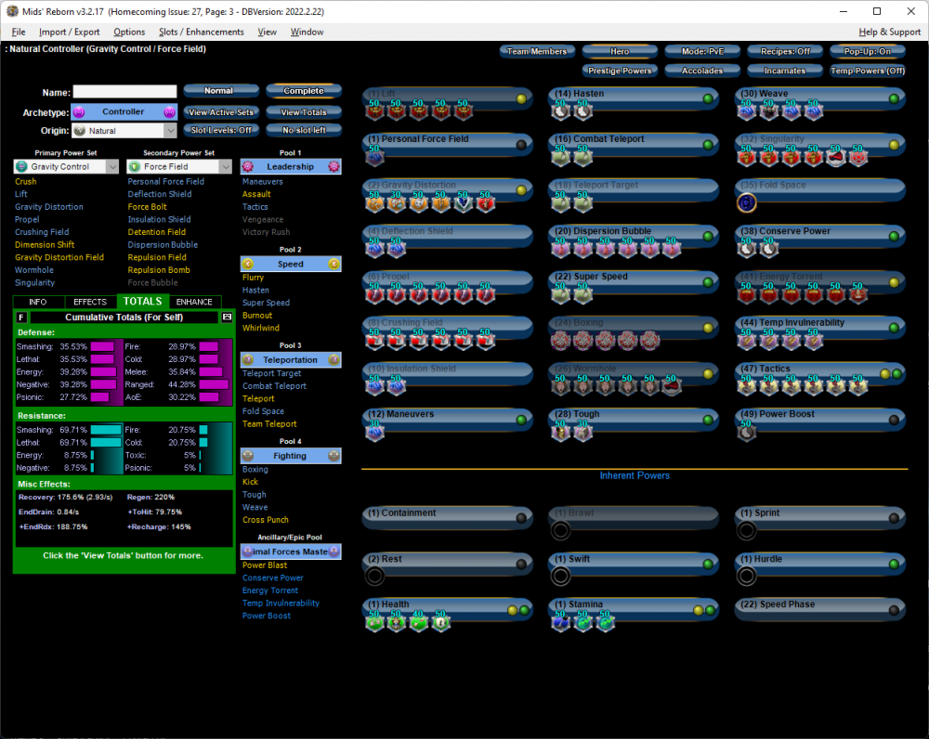Click the first Boxing enhancement slot
The image size is (929, 739).
tap(560, 341)
